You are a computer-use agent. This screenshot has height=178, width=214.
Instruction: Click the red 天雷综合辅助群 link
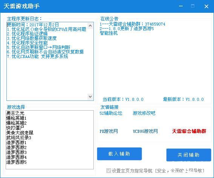(x=189, y=131)
